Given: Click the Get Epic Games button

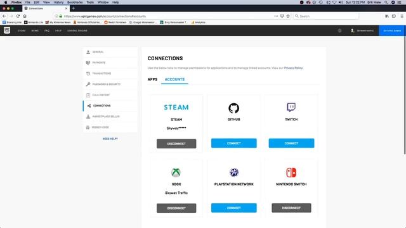Looking at the screenshot, I should tap(392, 30).
